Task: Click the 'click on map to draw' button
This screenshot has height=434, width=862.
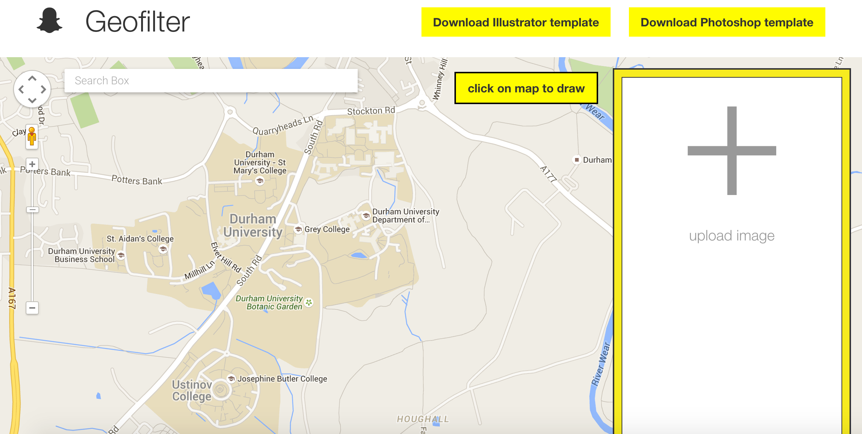Action: [526, 88]
